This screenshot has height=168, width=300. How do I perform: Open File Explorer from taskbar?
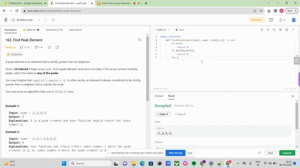134,163
